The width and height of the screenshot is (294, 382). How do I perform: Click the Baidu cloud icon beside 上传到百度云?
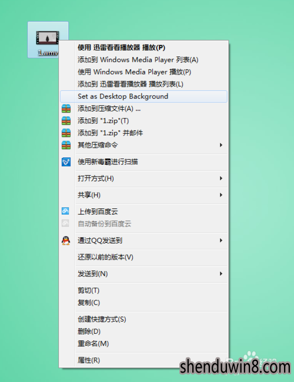(x=65, y=211)
